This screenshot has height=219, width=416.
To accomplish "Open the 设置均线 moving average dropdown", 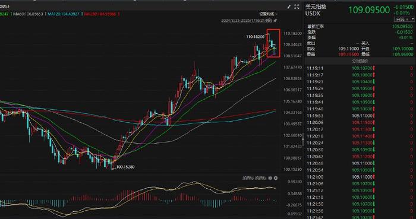I will point(269,14).
